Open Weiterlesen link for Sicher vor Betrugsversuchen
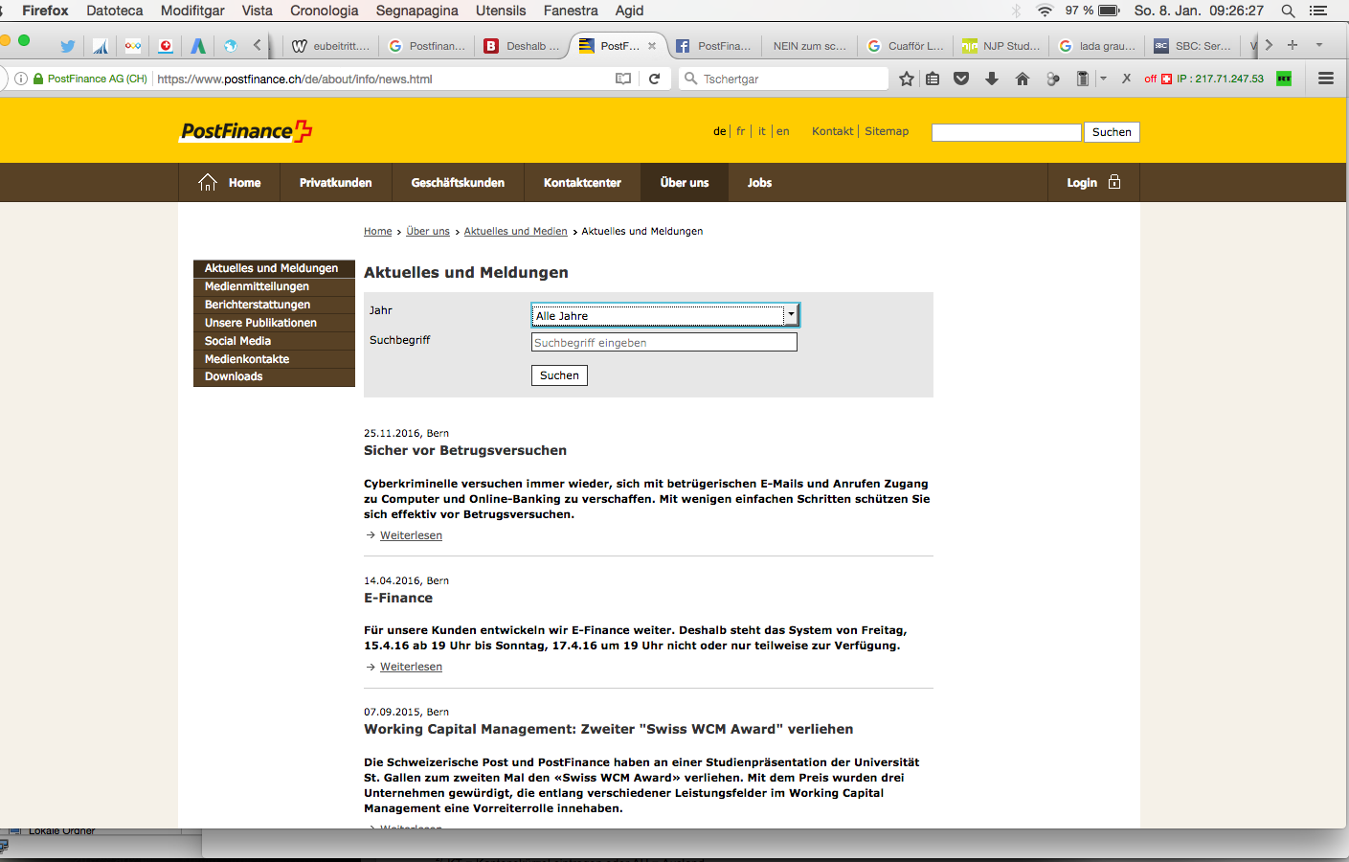 click(x=411, y=535)
